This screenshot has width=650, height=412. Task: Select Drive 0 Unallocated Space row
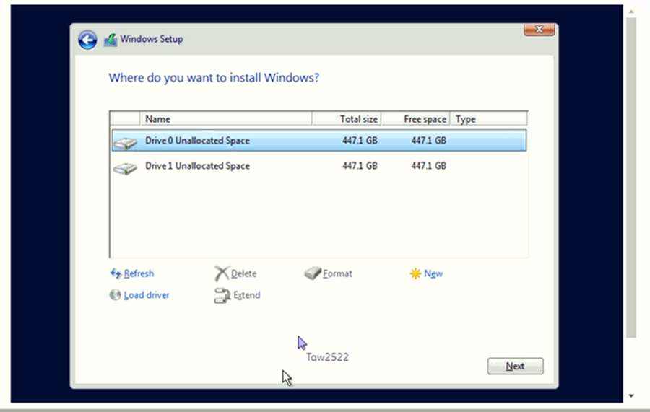tap(319, 141)
